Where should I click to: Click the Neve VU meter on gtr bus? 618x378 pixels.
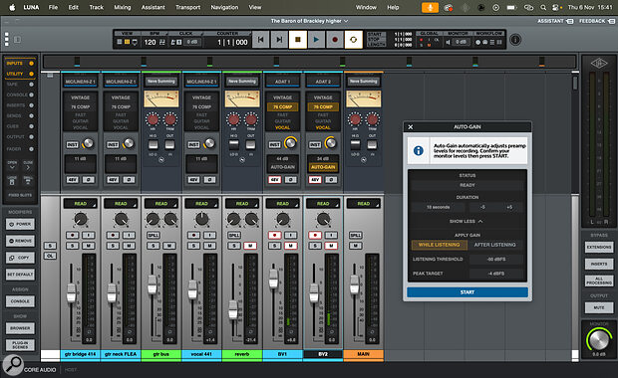(161, 98)
